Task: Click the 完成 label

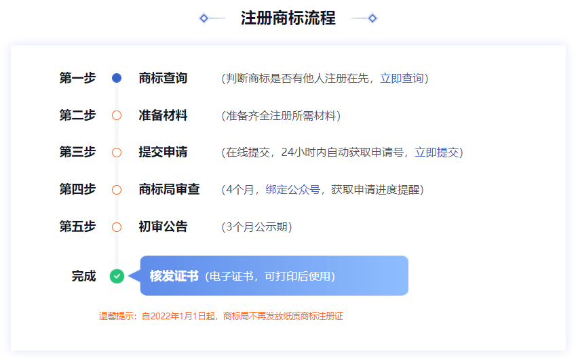Action: pyautogui.click(x=84, y=276)
